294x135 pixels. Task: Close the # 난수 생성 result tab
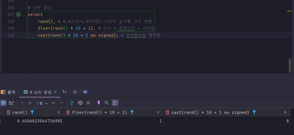55,92
